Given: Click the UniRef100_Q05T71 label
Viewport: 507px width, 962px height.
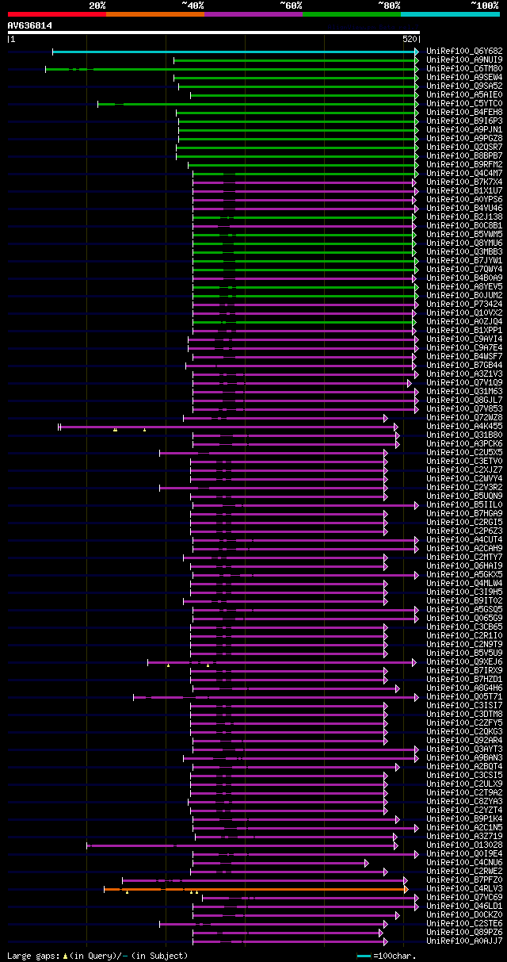Looking at the screenshot, I should click(464, 697).
